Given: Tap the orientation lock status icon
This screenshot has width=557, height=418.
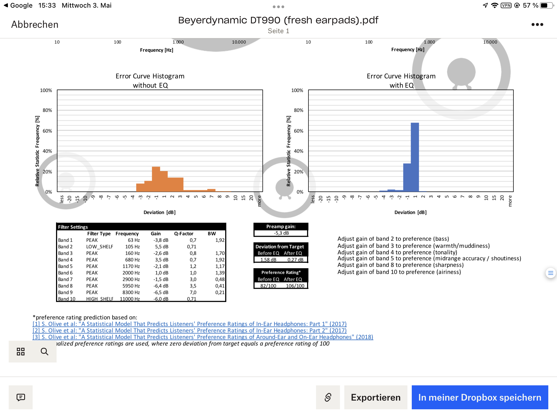Looking at the screenshot, I should pyautogui.click(x=517, y=5).
